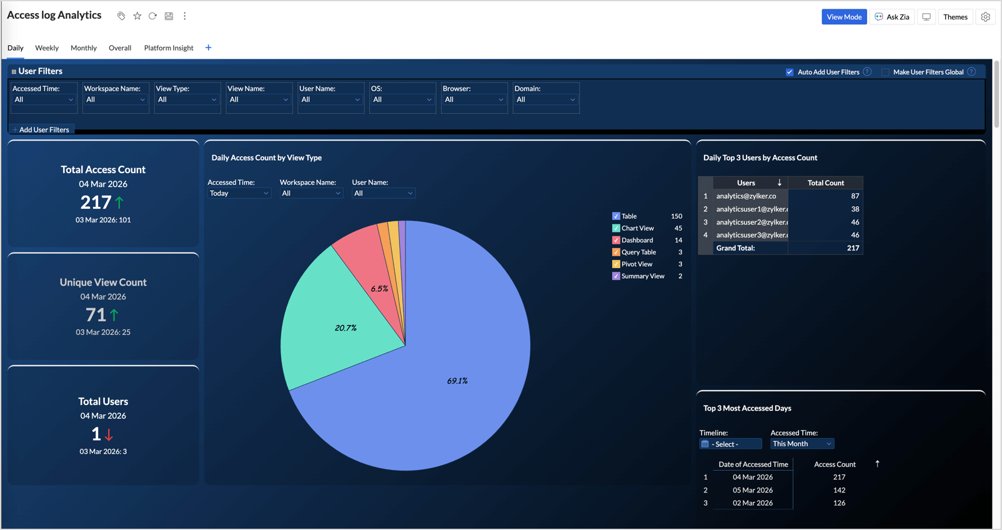Enable Make User Filters Global checkbox
The width and height of the screenshot is (1002, 530).
tap(885, 72)
